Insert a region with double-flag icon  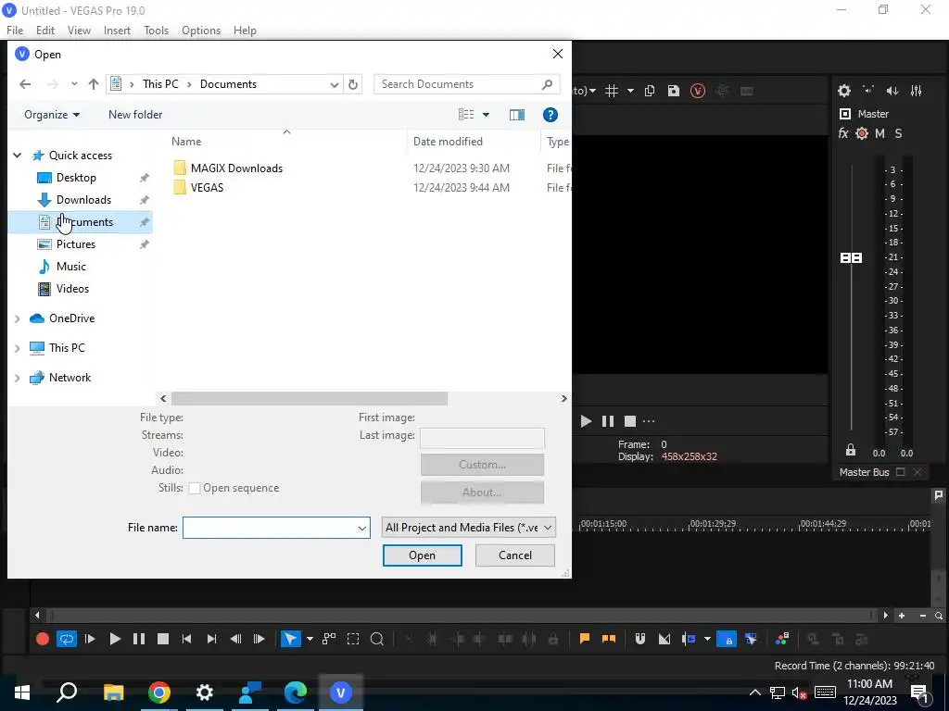tap(609, 639)
